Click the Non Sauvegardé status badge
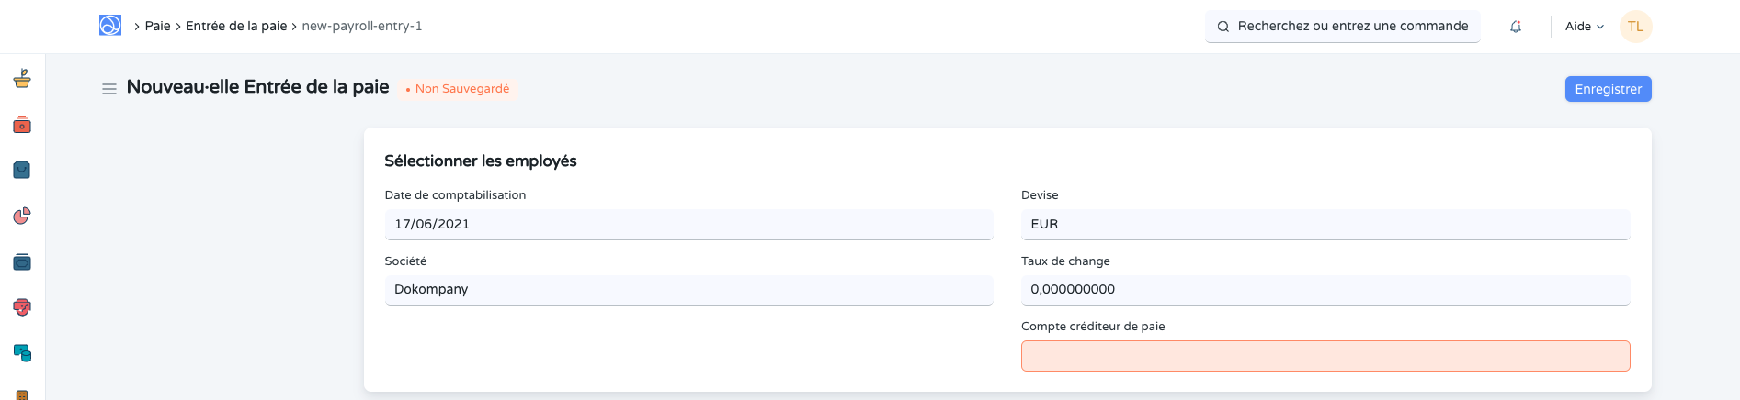This screenshot has width=1740, height=400. pyautogui.click(x=461, y=89)
